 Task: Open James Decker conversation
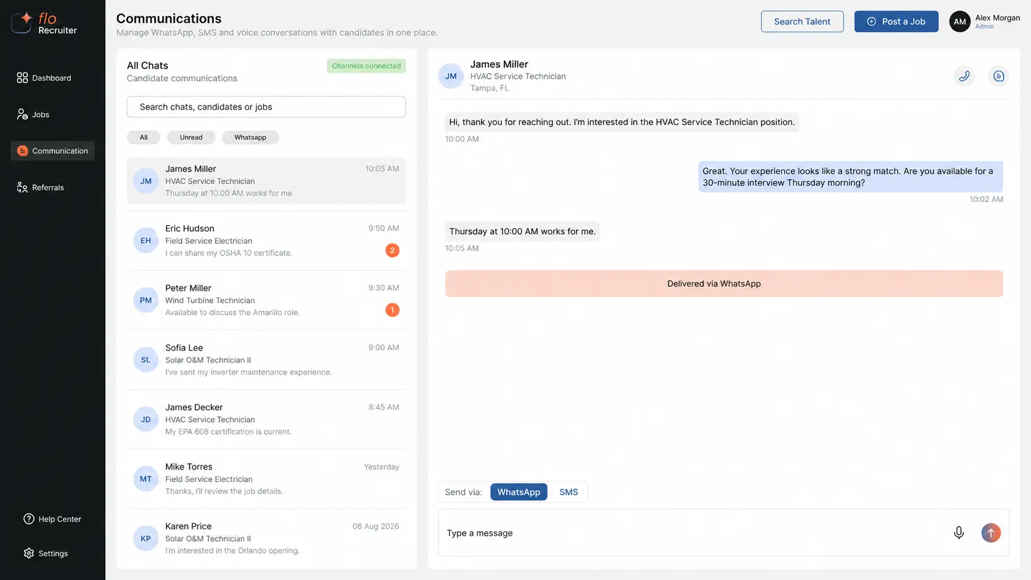[x=266, y=419]
